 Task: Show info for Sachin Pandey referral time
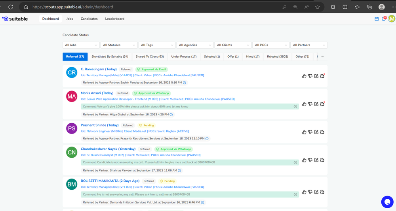point(185,83)
